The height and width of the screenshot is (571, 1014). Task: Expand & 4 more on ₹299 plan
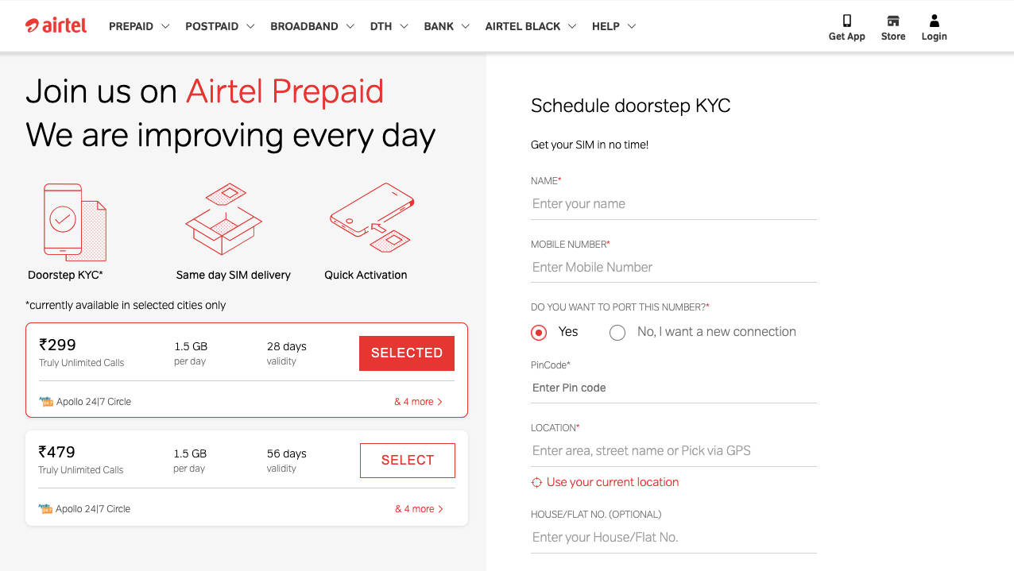pyautogui.click(x=419, y=402)
